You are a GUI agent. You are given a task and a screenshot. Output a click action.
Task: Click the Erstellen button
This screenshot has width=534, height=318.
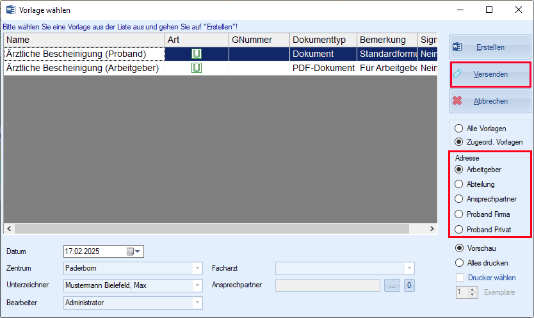[x=490, y=47]
